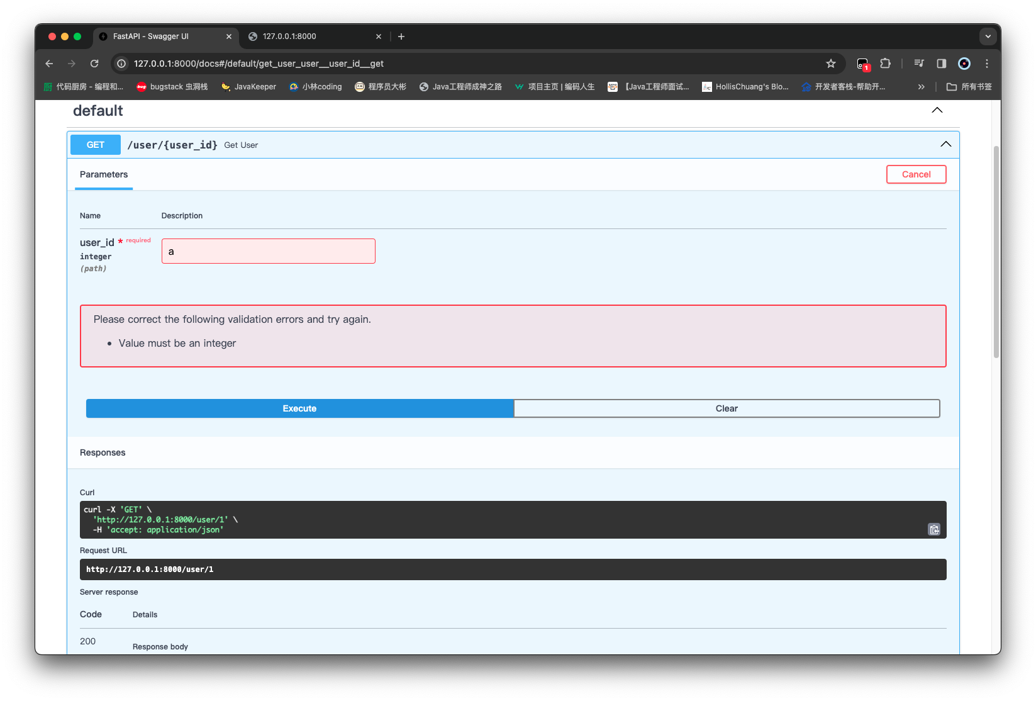Click the default section heading
Image resolution: width=1036 pixels, height=701 pixels.
point(98,111)
